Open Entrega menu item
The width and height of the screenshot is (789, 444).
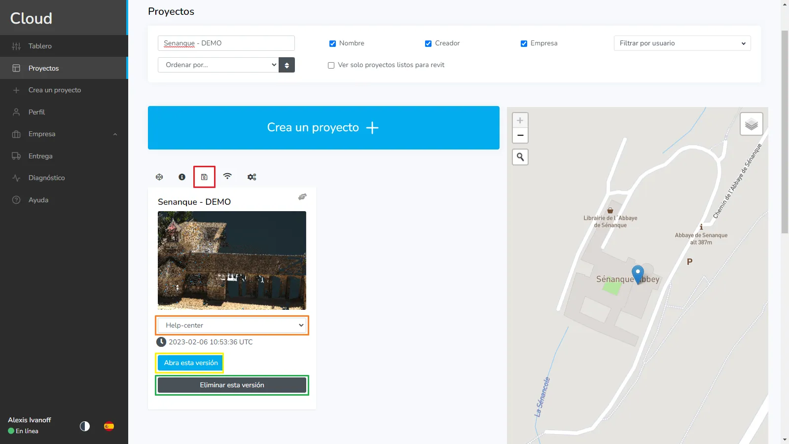pyautogui.click(x=64, y=156)
